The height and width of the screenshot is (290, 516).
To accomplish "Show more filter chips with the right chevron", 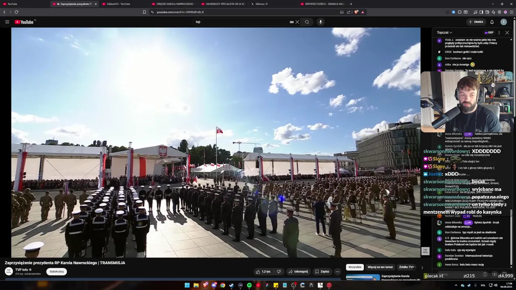I will [x=422, y=267].
